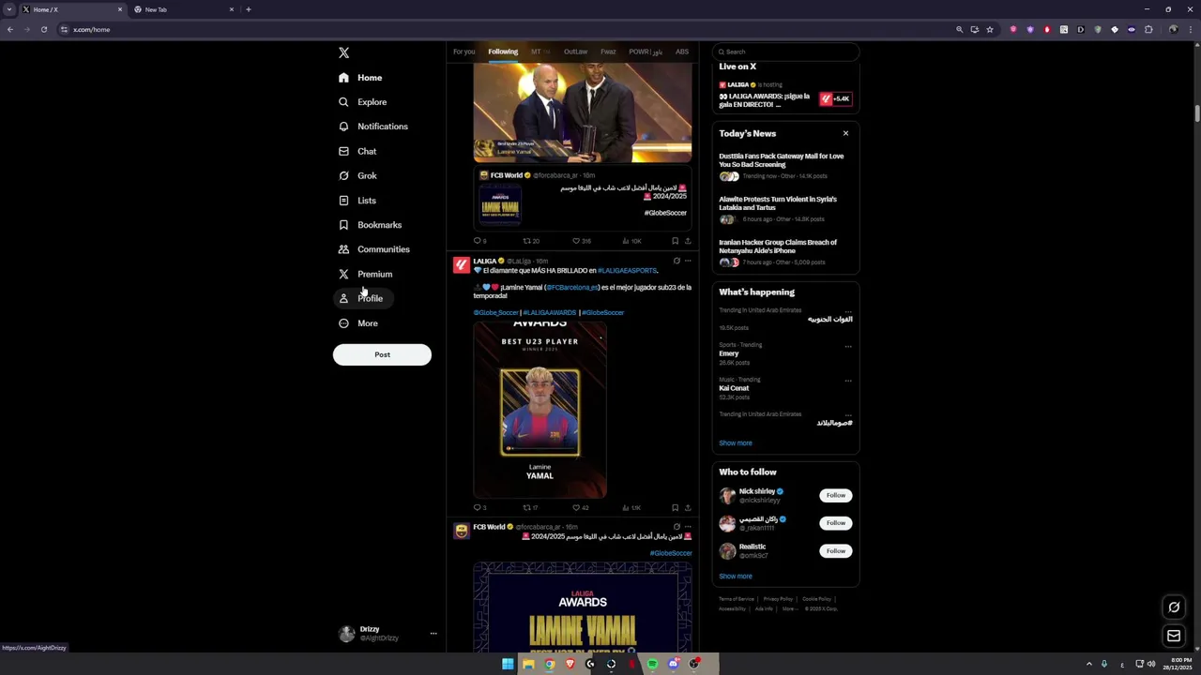Image resolution: width=1201 pixels, height=675 pixels.
Task: Open the Kai Conat trending topic
Action: tap(734, 388)
